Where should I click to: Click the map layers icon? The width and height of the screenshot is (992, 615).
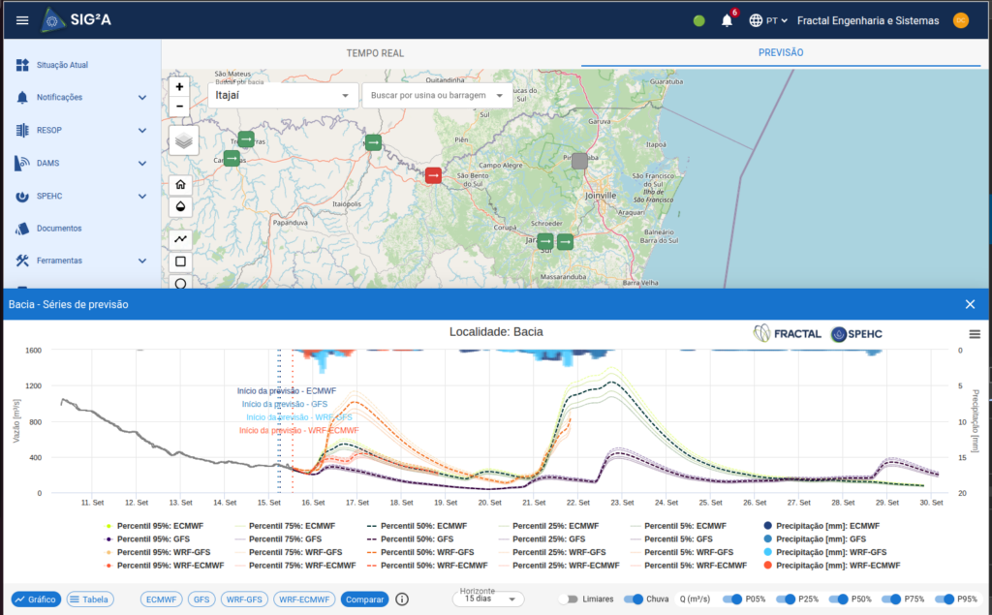[183, 140]
